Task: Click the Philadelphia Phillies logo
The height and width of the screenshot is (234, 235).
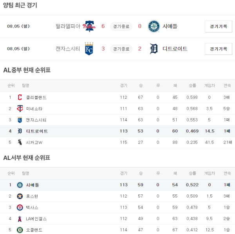Action: point(90,26)
